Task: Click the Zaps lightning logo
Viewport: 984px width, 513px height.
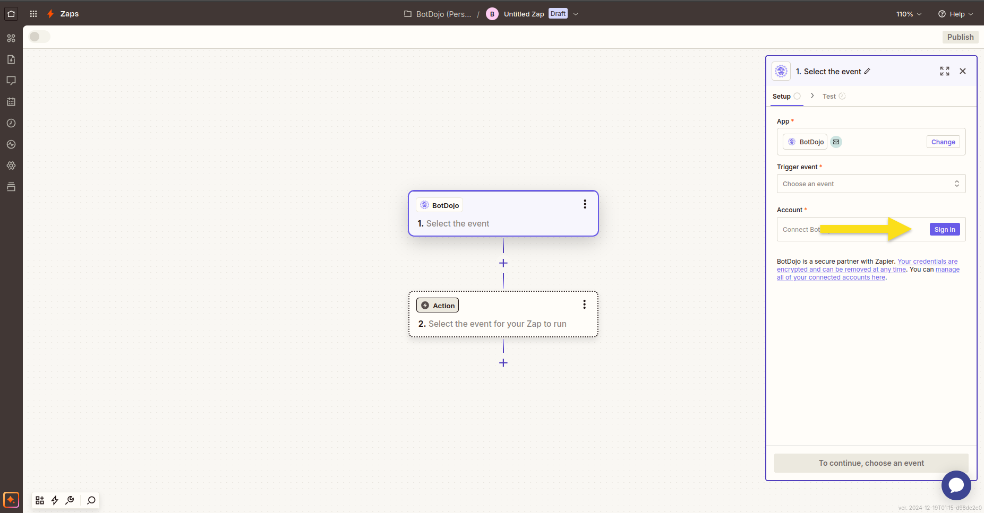Action: [50, 14]
